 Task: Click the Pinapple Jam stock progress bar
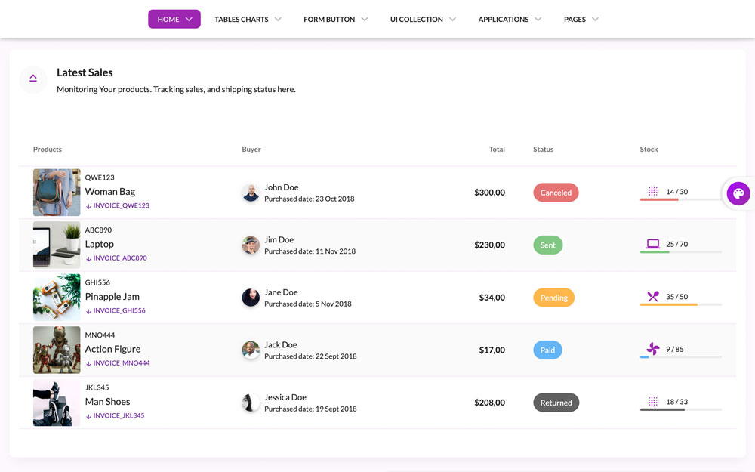(x=680, y=304)
